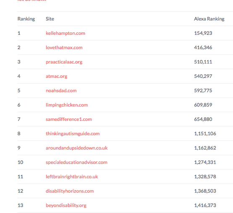Open leftbrainrightbrain.co.uk link

coord(72,176)
